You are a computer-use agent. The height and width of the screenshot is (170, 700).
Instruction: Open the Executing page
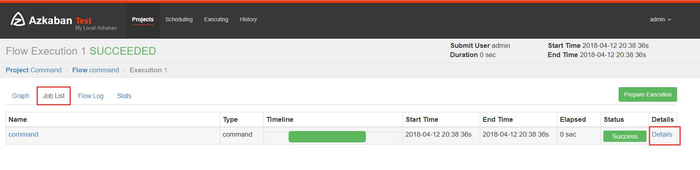click(x=216, y=19)
